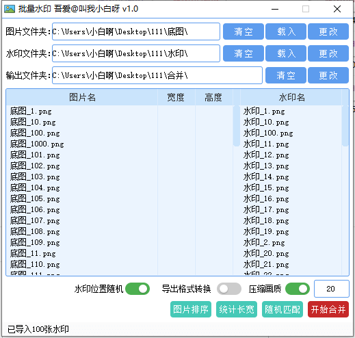355x338 pixels.
Task: Change the 图片文件夹 path with 更改
Action: coord(328,31)
